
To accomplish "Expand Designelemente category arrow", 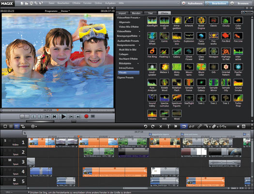I will click(140, 45).
